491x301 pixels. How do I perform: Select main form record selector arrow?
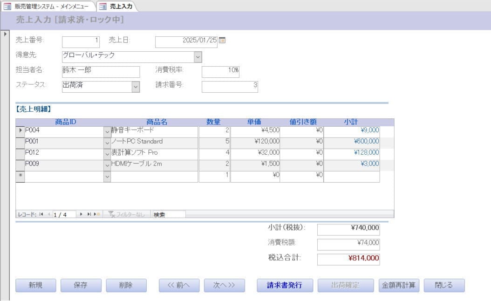coord(5,34)
